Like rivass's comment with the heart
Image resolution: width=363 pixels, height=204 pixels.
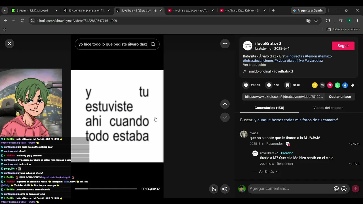click(351, 144)
